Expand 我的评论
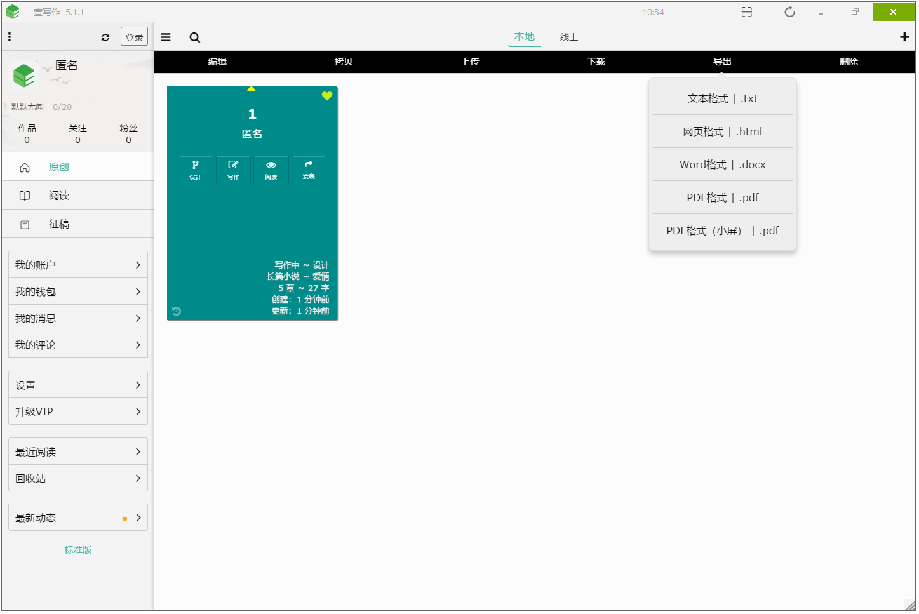 click(78, 345)
